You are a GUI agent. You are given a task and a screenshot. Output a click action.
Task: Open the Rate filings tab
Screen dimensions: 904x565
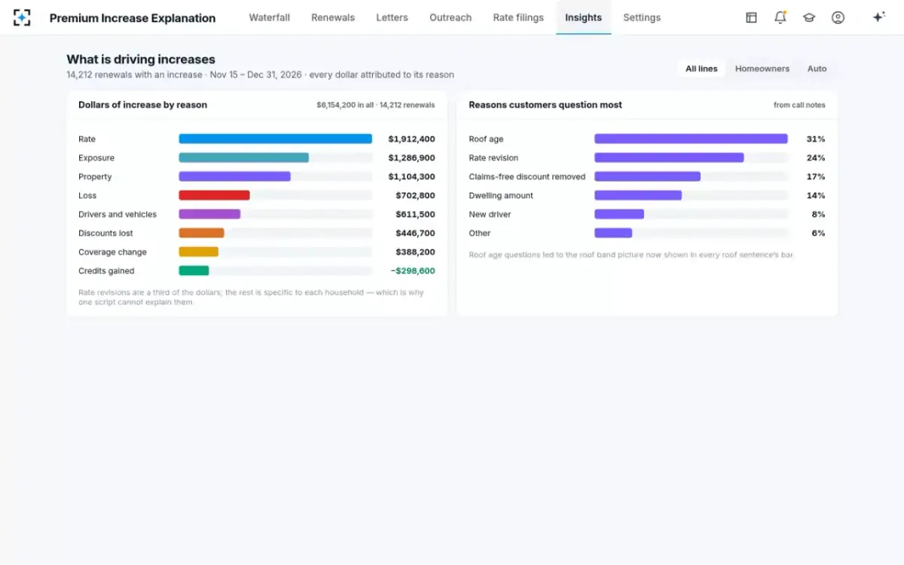[518, 17]
